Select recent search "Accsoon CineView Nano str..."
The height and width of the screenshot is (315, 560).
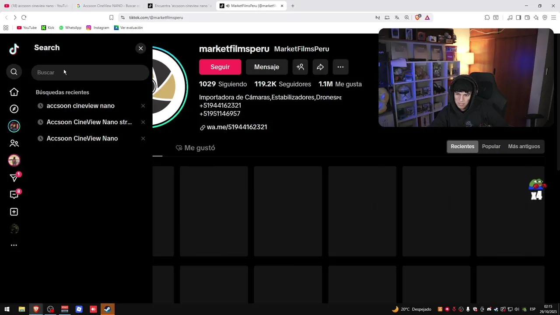click(x=89, y=122)
